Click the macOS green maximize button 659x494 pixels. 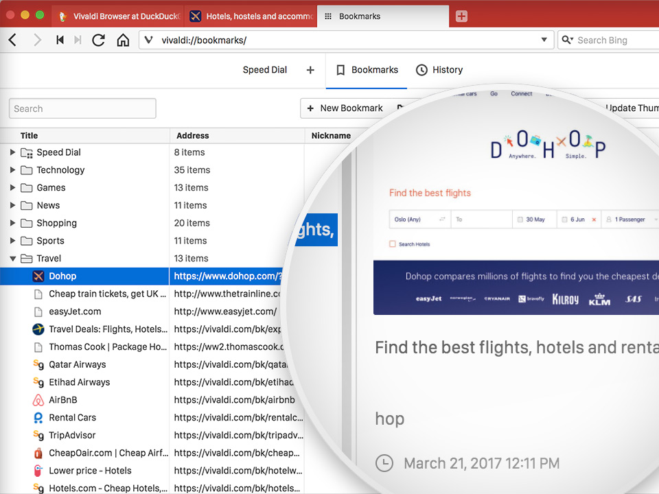pyautogui.click(x=40, y=15)
